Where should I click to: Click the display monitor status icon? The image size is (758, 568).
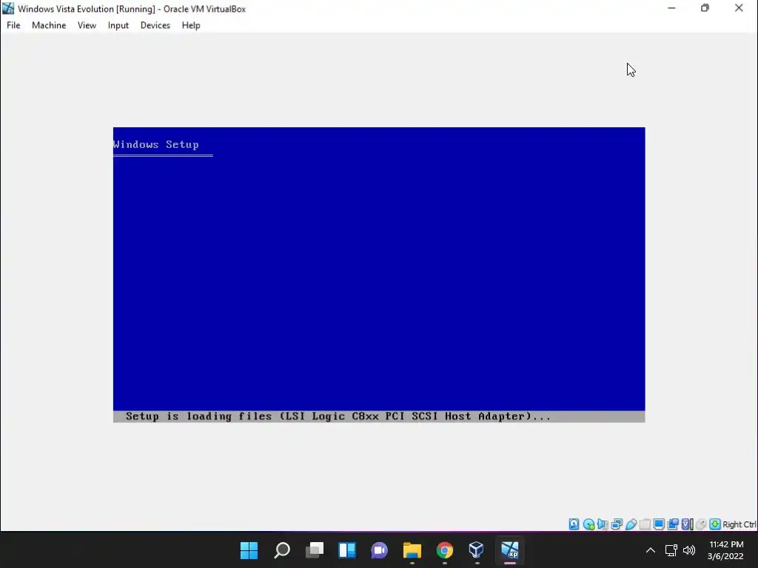click(x=659, y=524)
